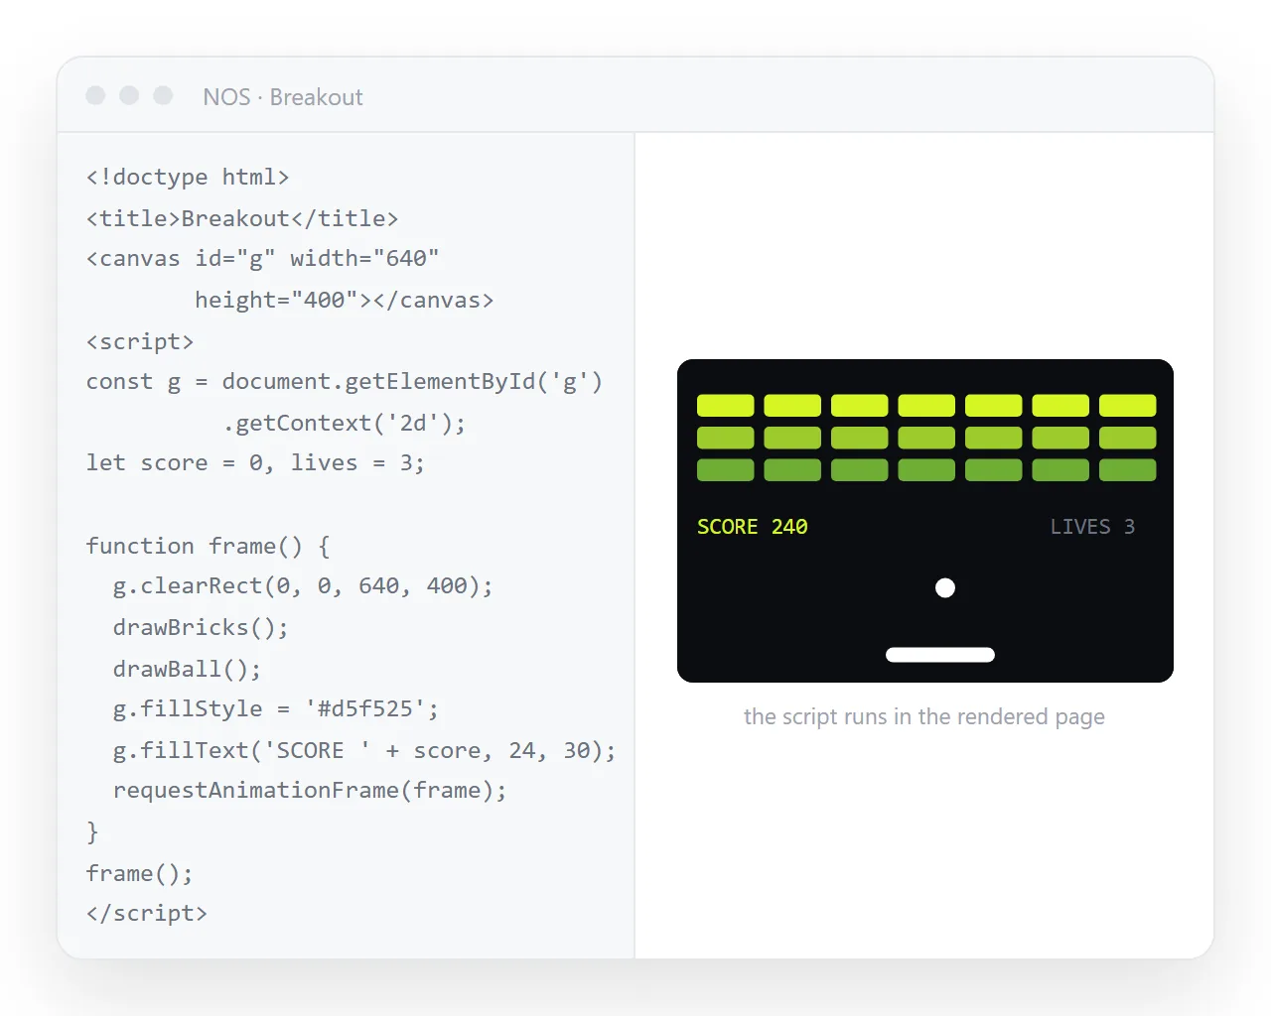Click the .getContext('2d'); line
Image resolution: width=1271 pixels, height=1016 pixels.
coord(344,424)
